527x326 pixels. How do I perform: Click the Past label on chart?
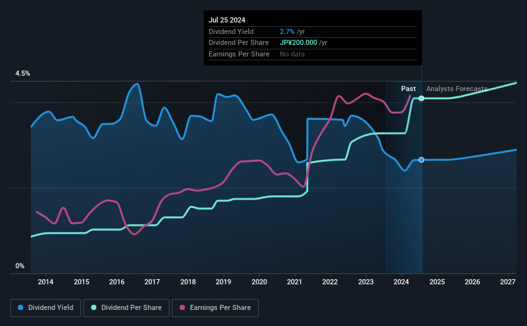click(x=408, y=89)
